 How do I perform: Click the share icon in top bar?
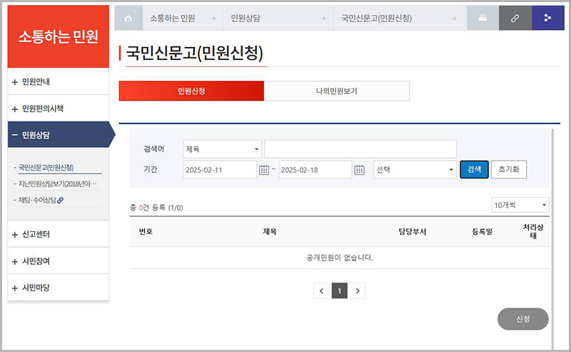coord(547,19)
